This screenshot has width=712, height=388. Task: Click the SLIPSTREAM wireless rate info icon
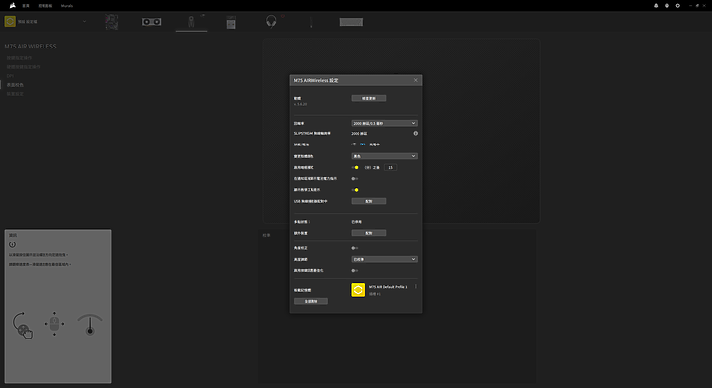tap(416, 133)
